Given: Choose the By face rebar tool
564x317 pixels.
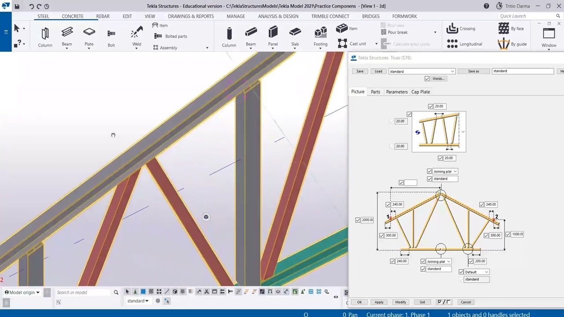Looking at the screenshot, I should pyautogui.click(x=511, y=29).
